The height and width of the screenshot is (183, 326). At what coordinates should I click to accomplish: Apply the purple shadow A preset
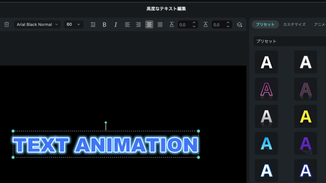(305, 144)
